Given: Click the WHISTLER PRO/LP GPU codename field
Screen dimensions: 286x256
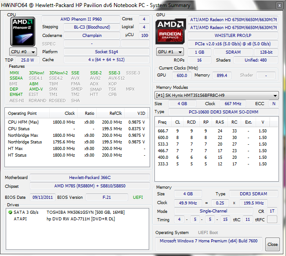Looking at the screenshot, I should click(x=233, y=36).
